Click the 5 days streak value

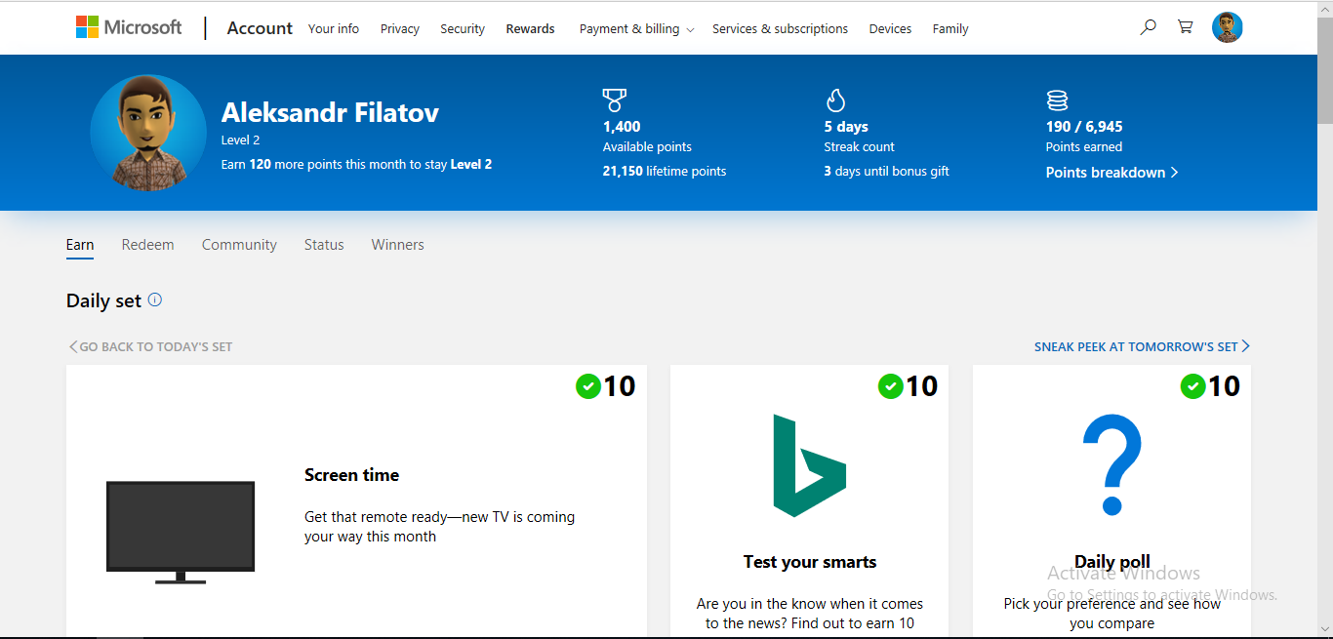[846, 127]
